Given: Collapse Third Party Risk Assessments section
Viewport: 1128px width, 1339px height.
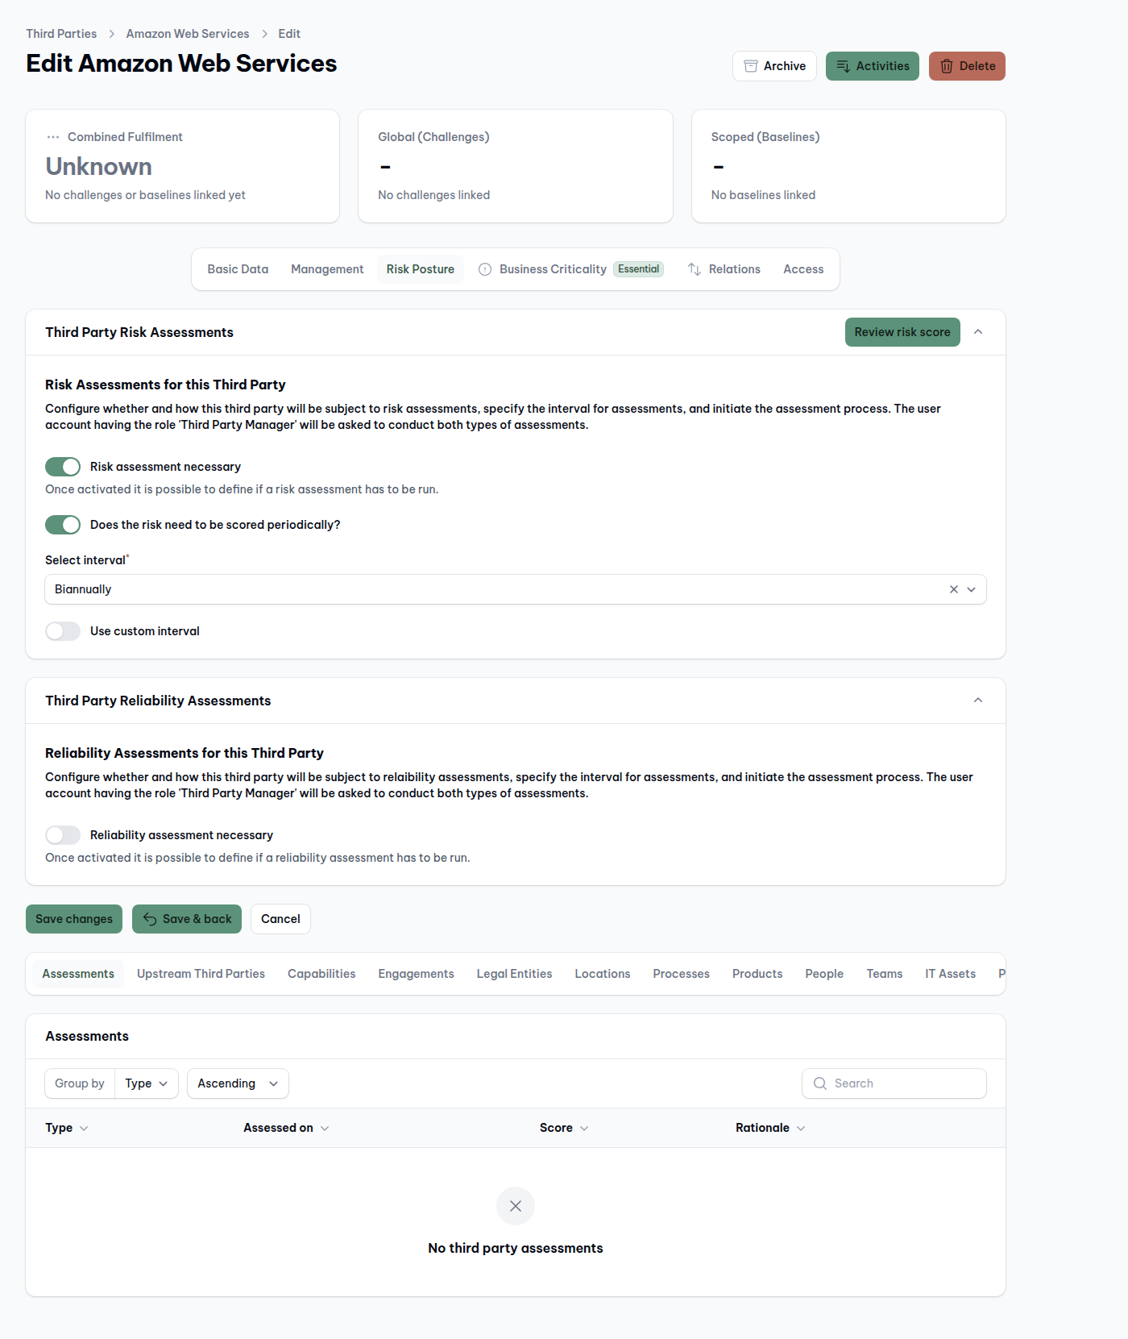Looking at the screenshot, I should [x=978, y=332].
